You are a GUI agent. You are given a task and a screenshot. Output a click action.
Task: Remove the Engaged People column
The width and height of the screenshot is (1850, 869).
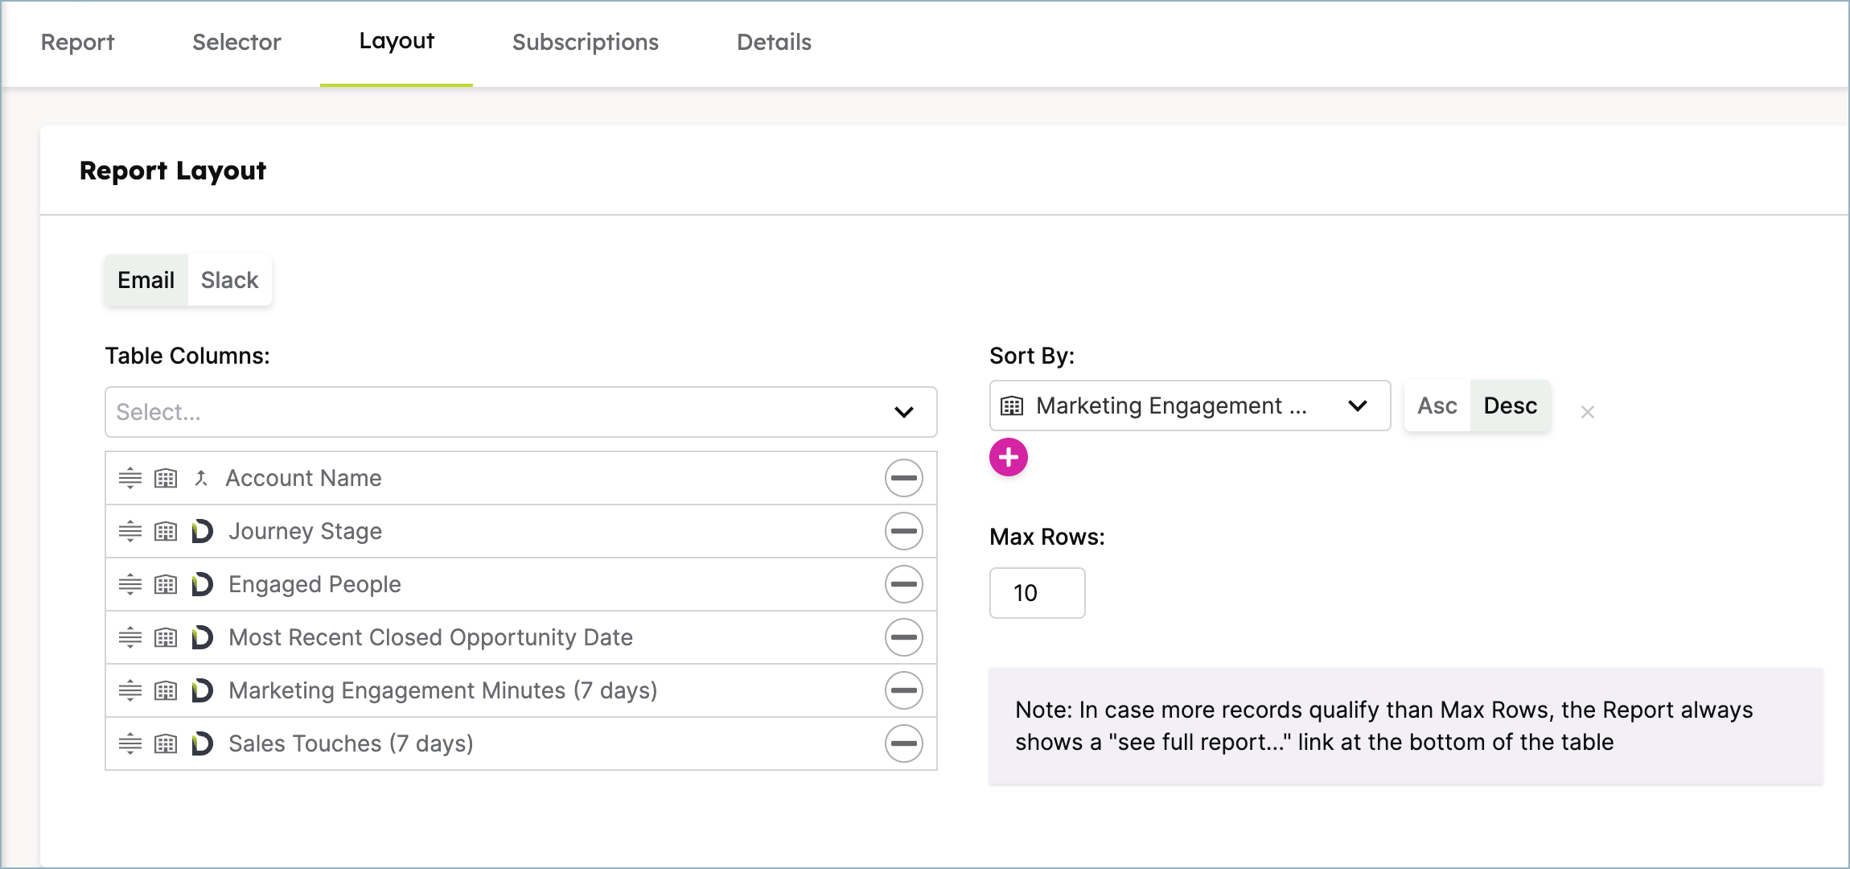coord(904,584)
